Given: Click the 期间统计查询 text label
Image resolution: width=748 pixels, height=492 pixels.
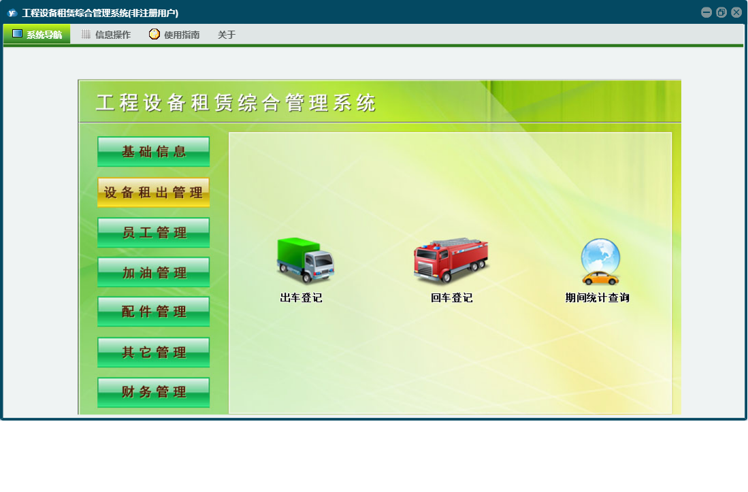Looking at the screenshot, I should (598, 298).
